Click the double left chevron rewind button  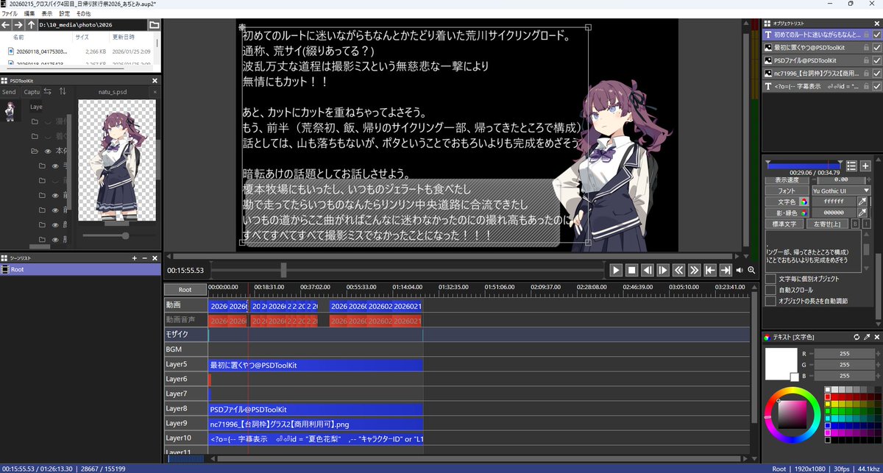[678, 270]
